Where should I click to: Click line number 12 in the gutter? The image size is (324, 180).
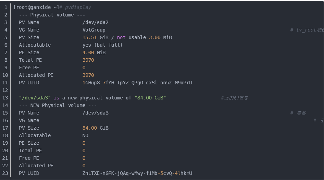pyautogui.click(x=5, y=90)
